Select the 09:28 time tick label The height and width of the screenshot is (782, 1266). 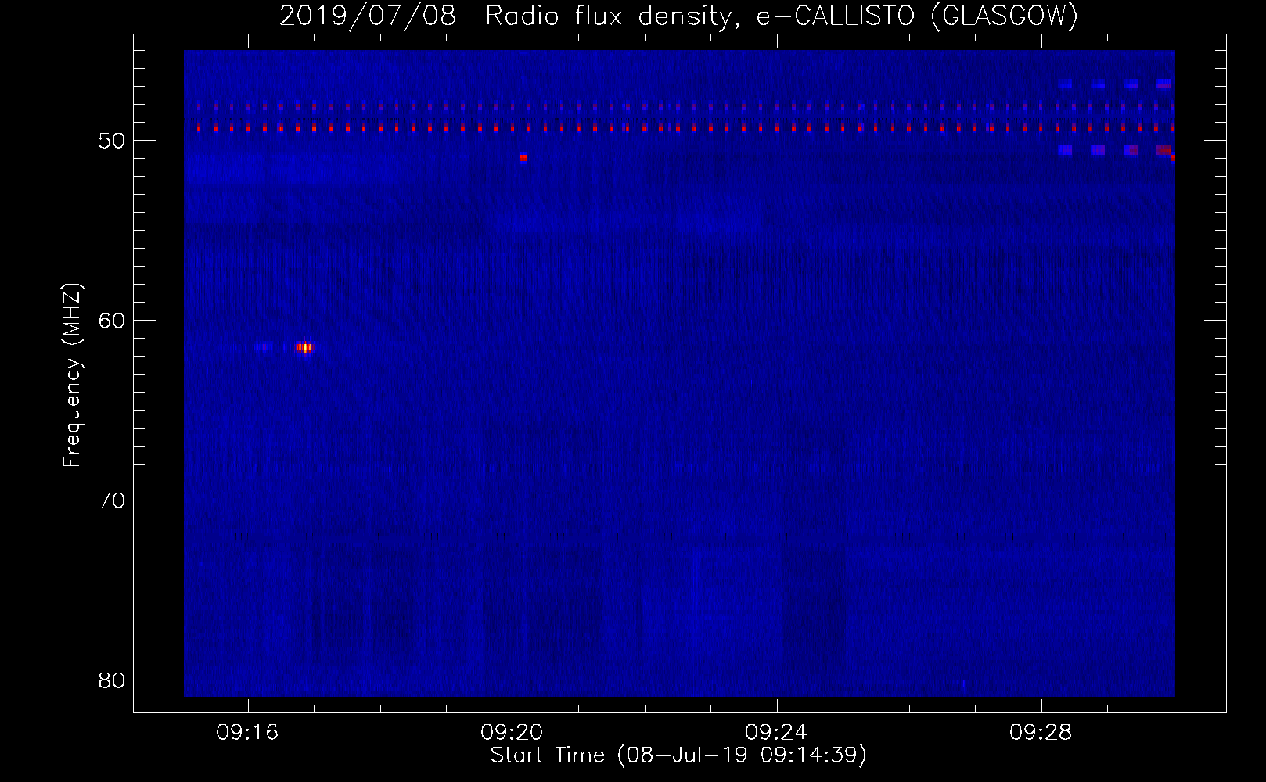point(1041,733)
